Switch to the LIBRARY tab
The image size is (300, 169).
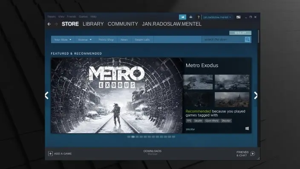93,24
